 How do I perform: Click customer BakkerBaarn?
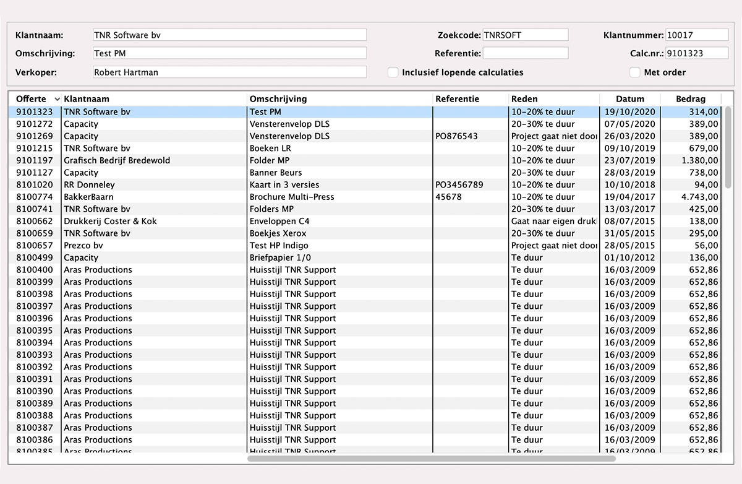(x=88, y=197)
